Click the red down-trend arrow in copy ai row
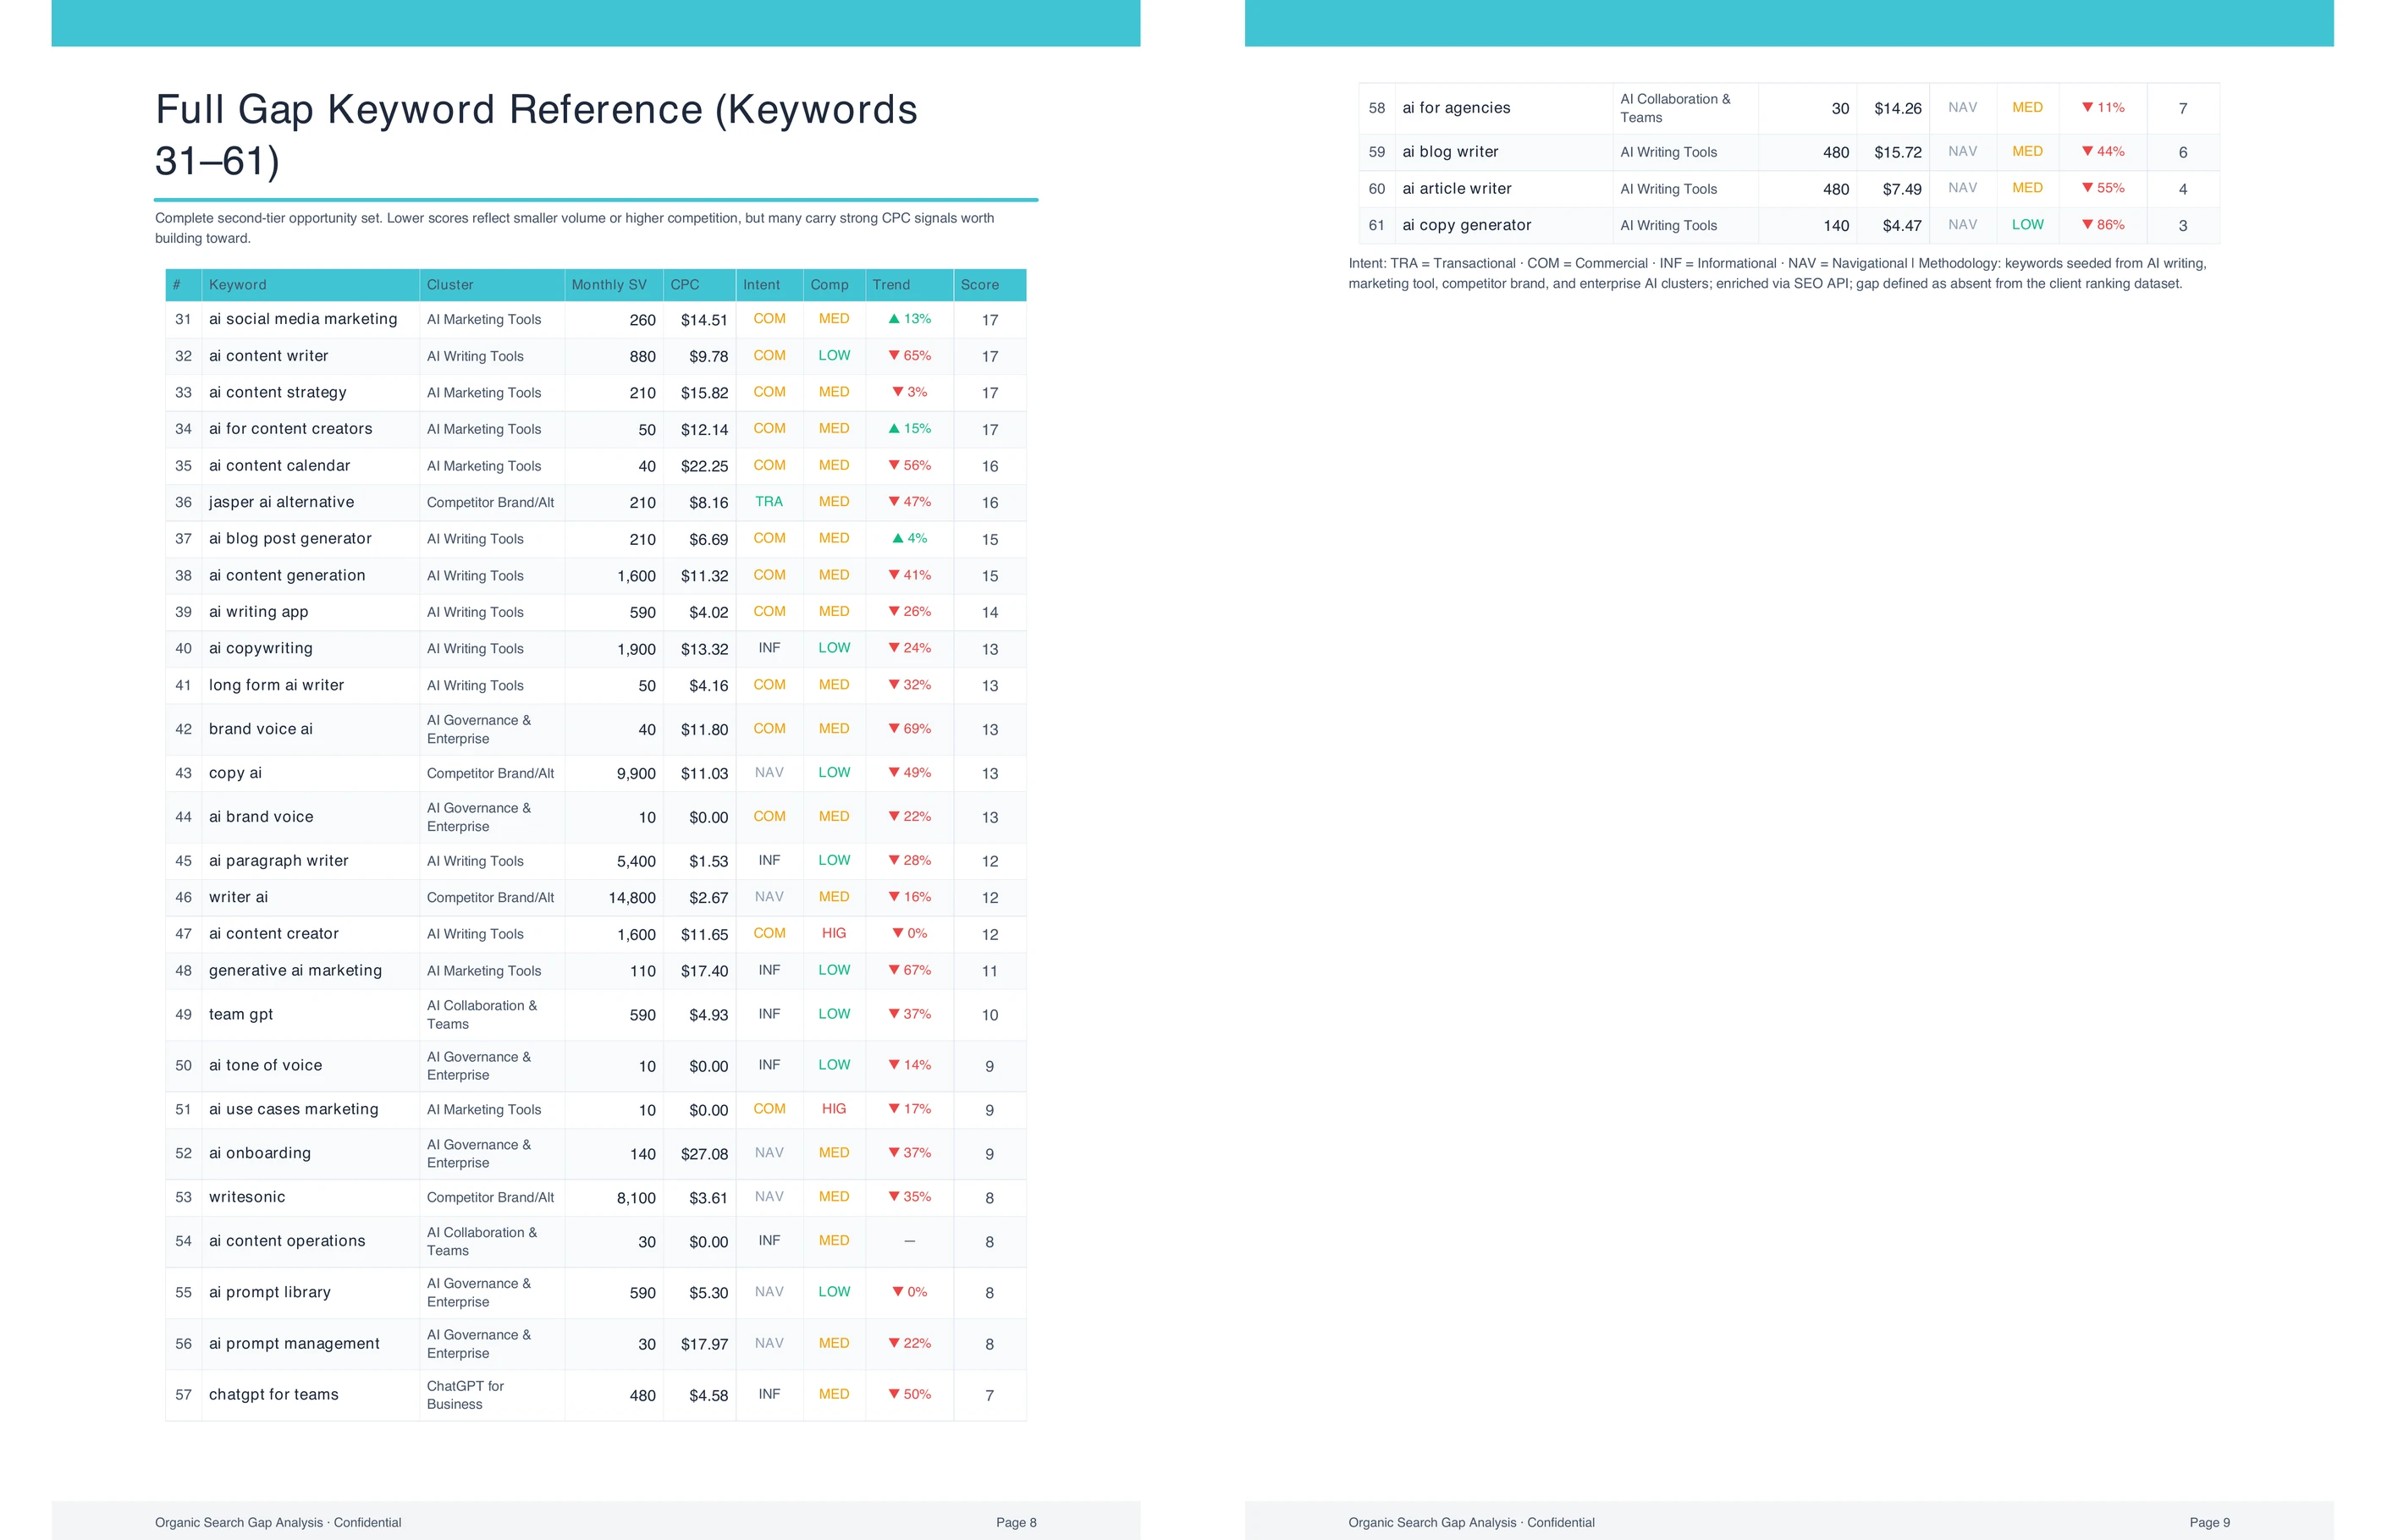The height and width of the screenshot is (1540, 2387). click(893, 773)
